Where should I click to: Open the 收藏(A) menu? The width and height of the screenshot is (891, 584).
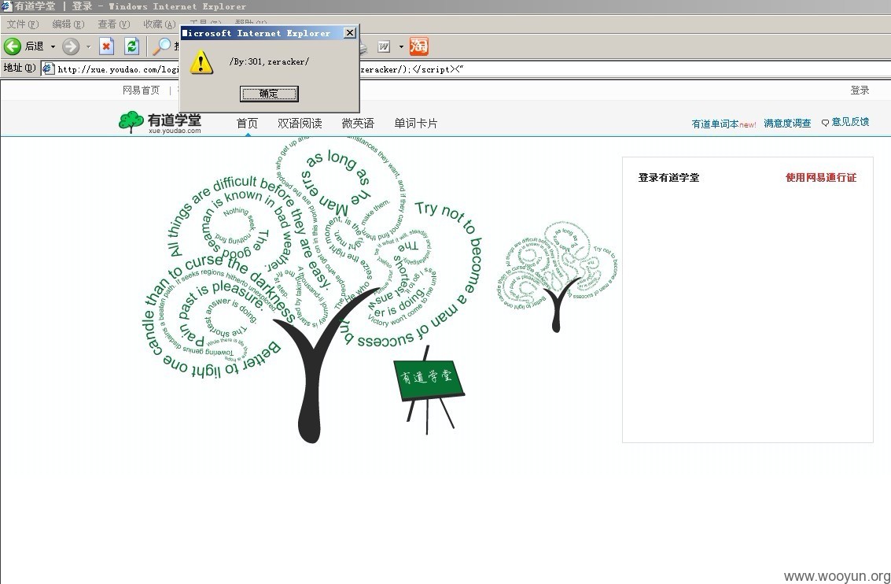pyautogui.click(x=159, y=24)
